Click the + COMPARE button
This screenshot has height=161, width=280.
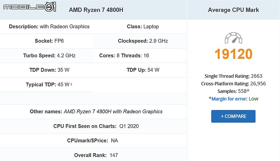pyautogui.click(x=233, y=116)
